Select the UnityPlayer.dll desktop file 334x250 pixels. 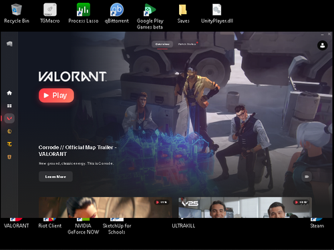click(x=217, y=13)
